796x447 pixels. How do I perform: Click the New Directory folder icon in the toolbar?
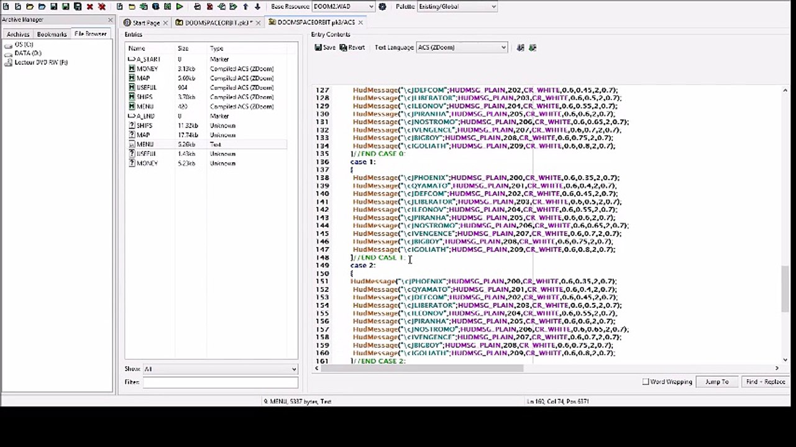(x=132, y=6)
